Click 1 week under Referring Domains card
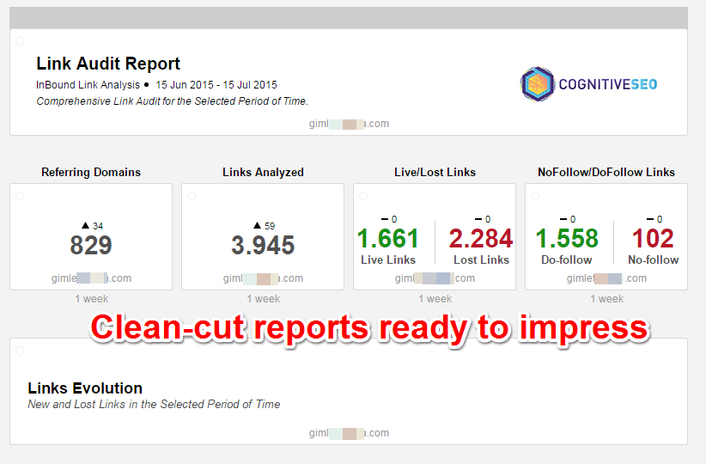 pos(91,299)
